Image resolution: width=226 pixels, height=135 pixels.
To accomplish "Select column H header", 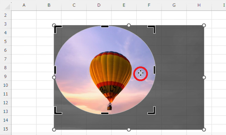I will (199, 5).
